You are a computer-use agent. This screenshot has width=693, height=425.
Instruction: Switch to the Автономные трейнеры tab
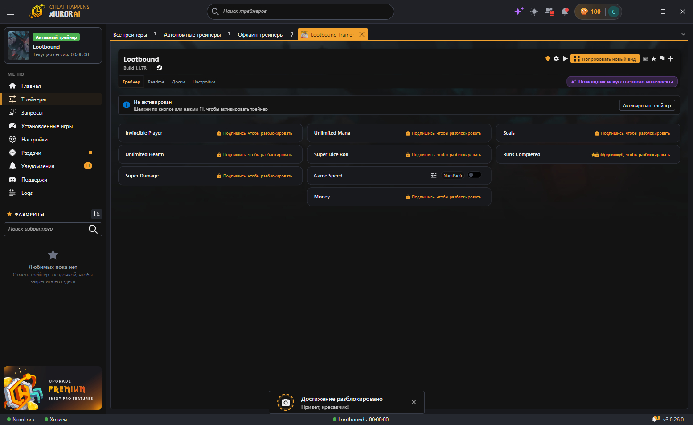click(192, 35)
